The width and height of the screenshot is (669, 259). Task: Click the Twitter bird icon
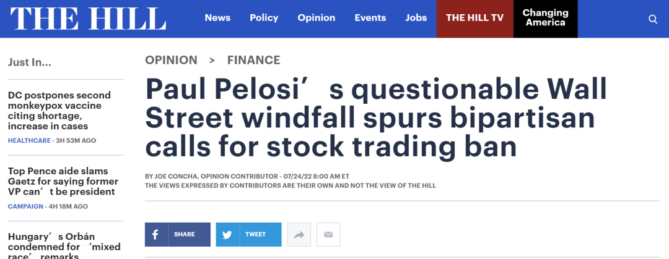(227, 235)
